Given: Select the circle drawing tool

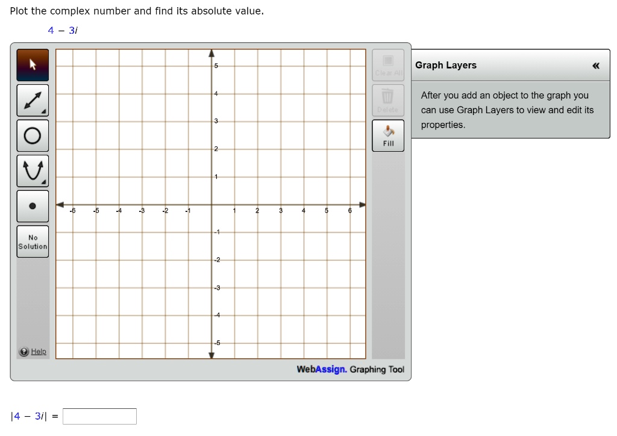Looking at the screenshot, I should coord(33,134).
